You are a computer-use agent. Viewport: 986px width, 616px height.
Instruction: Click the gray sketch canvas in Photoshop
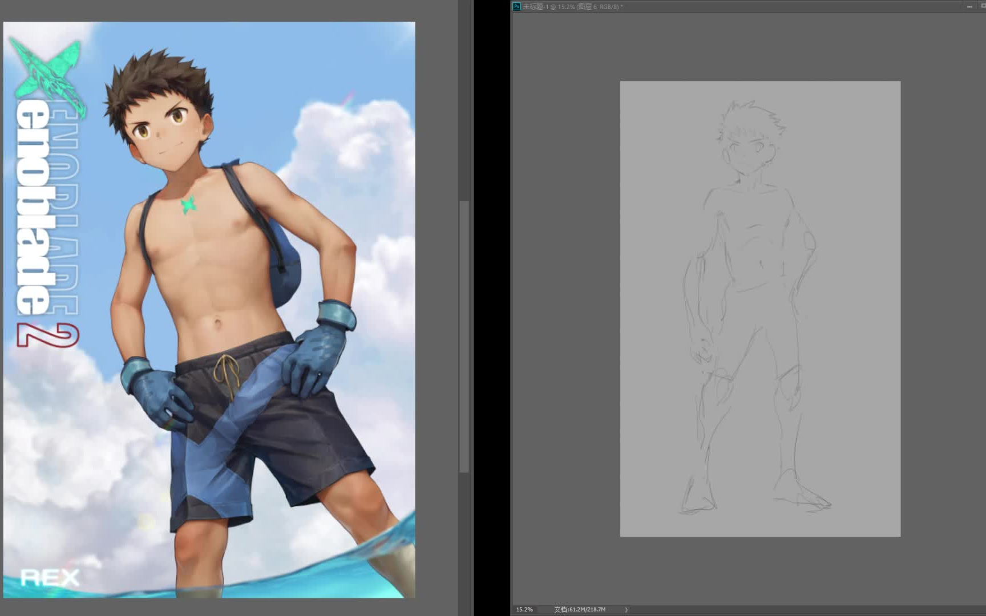760,309
